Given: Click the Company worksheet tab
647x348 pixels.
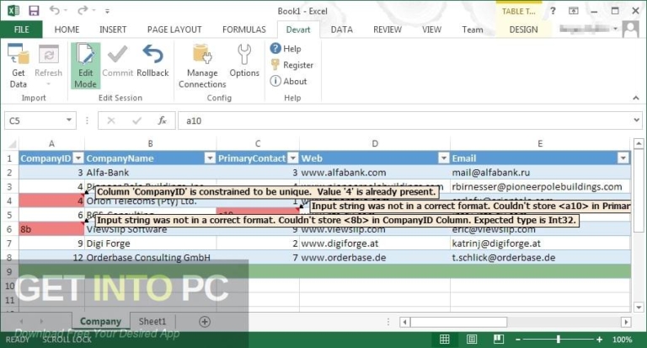Looking at the screenshot, I should pos(101,321).
